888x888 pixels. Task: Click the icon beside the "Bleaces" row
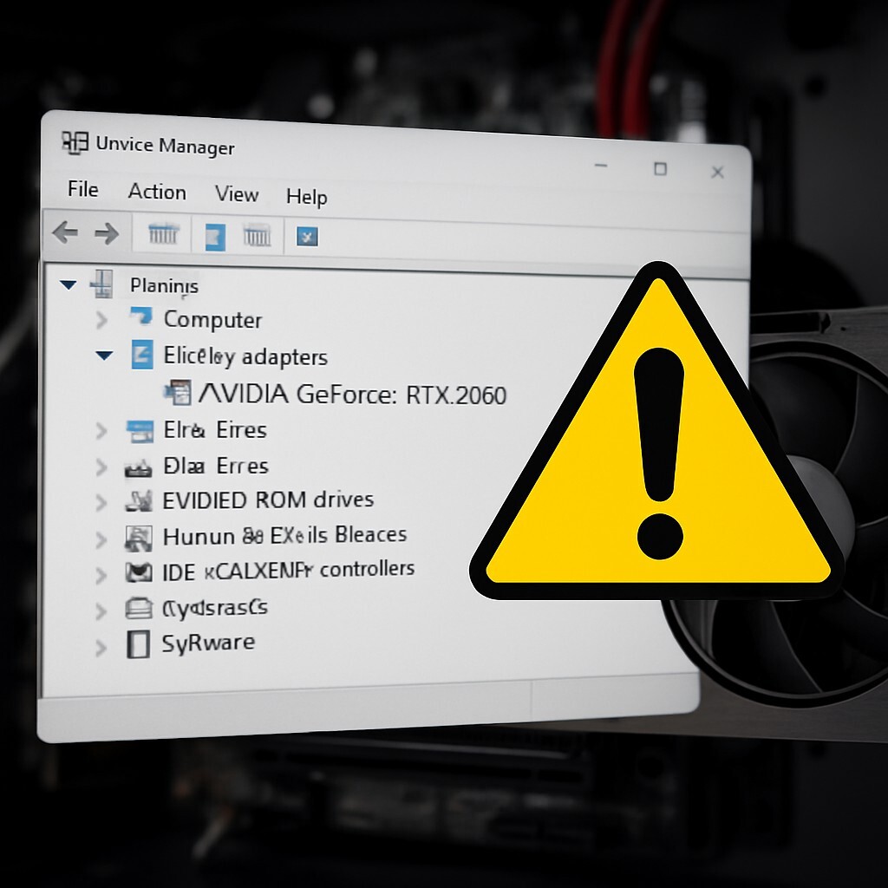(138, 539)
